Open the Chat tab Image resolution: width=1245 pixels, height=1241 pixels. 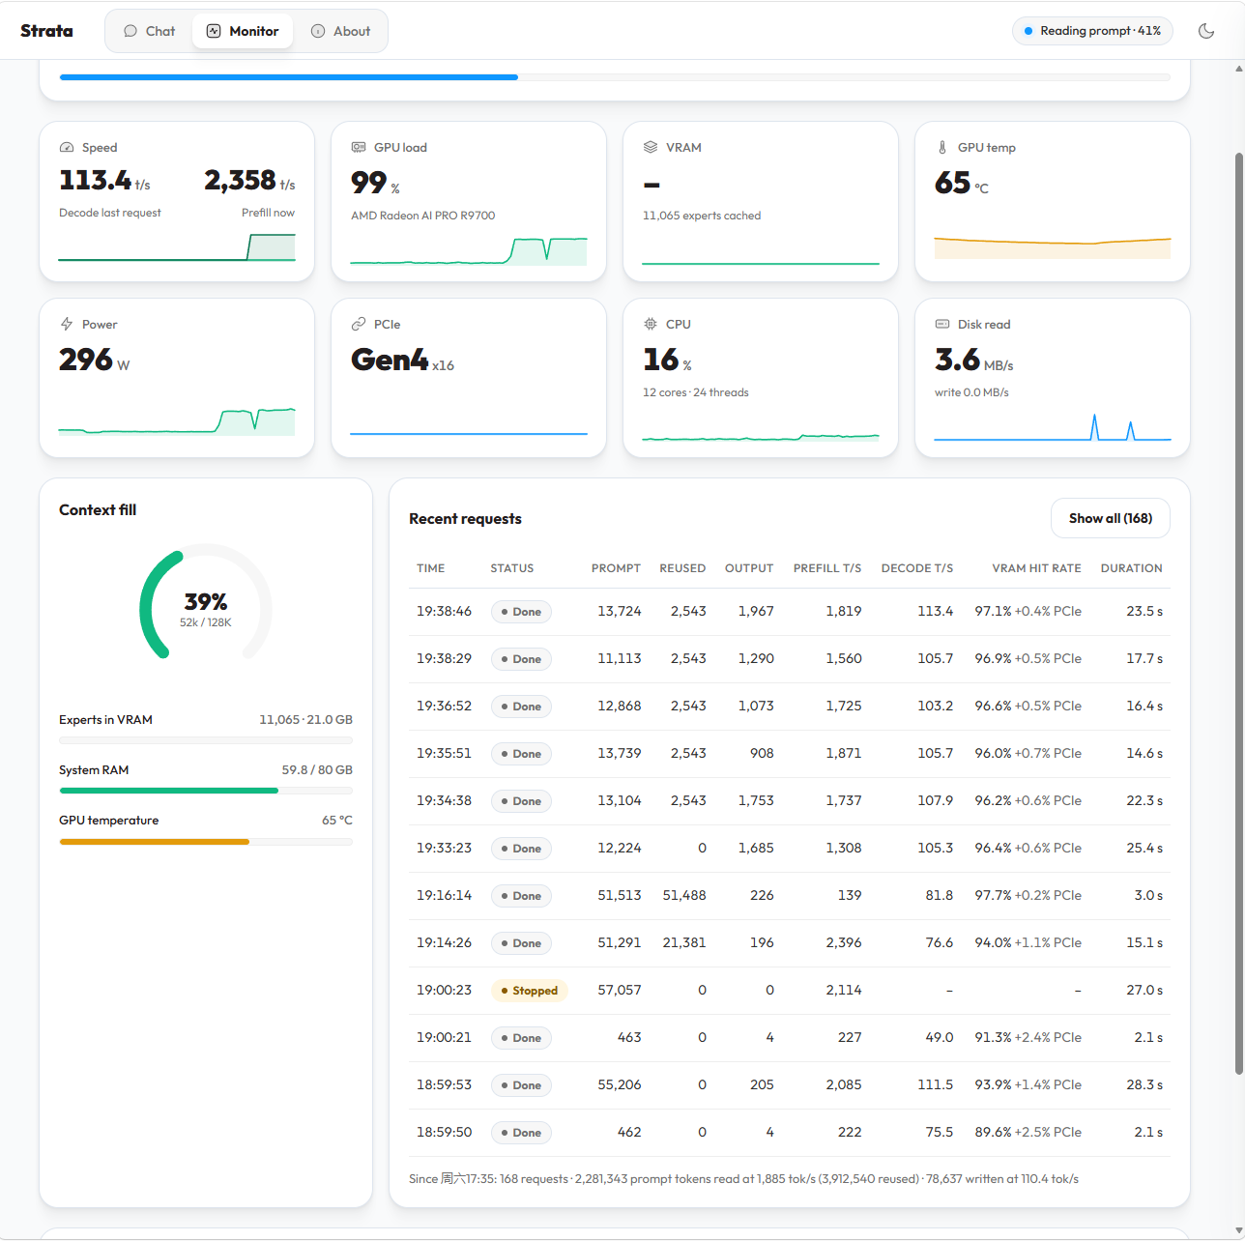click(149, 31)
